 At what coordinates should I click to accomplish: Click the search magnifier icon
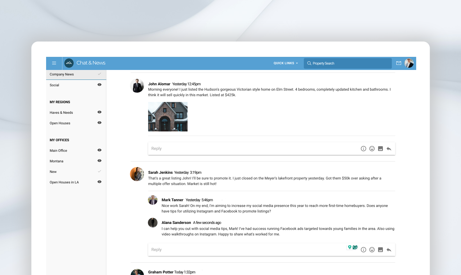(x=309, y=63)
